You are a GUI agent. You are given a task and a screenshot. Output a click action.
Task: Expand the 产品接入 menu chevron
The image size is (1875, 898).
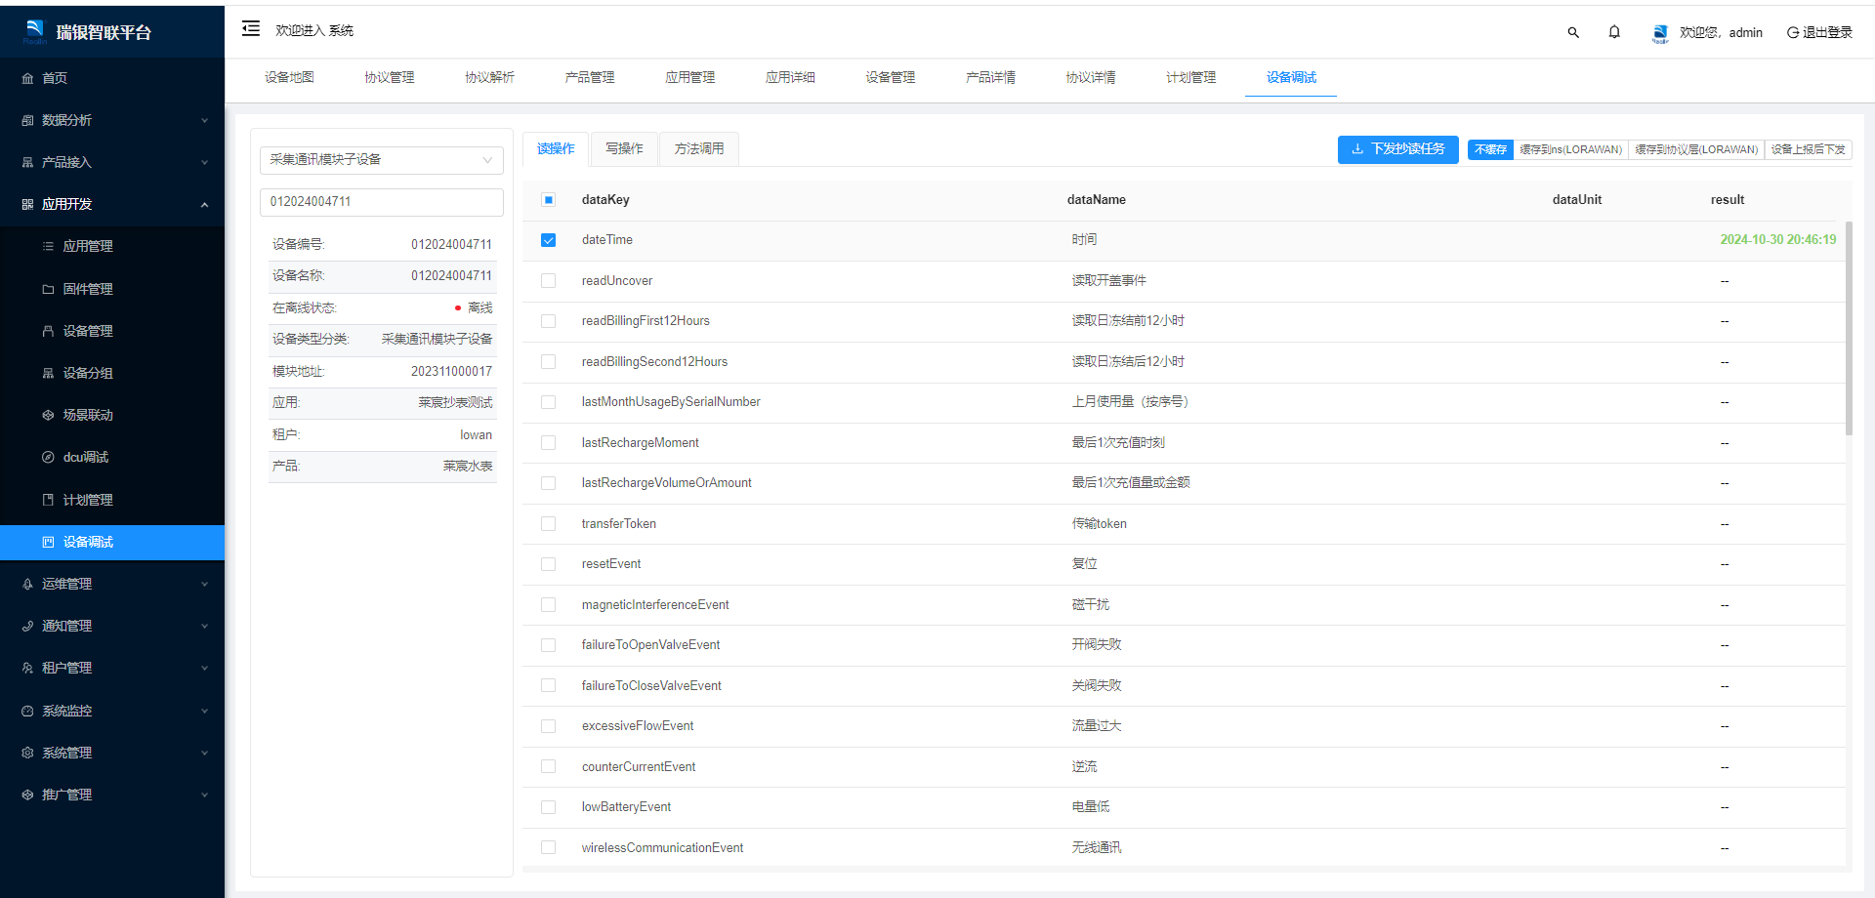(204, 162)
